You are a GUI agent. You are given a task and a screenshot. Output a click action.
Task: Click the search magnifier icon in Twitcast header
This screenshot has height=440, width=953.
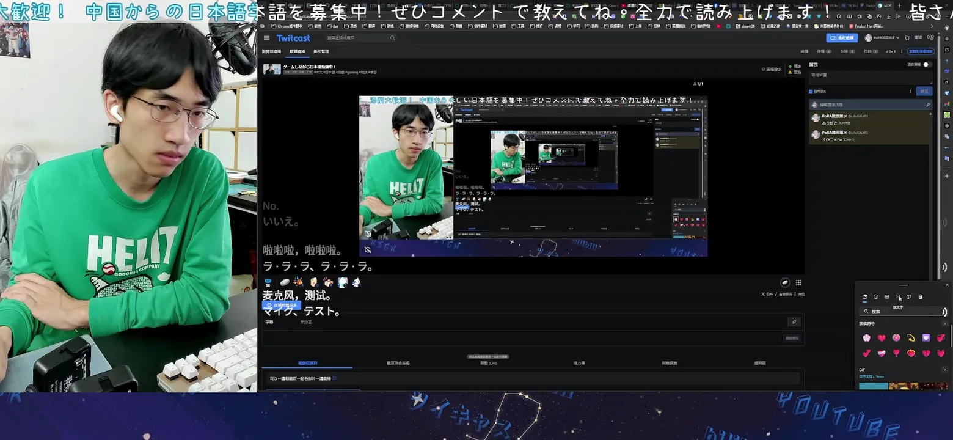[x=393, y=38]
